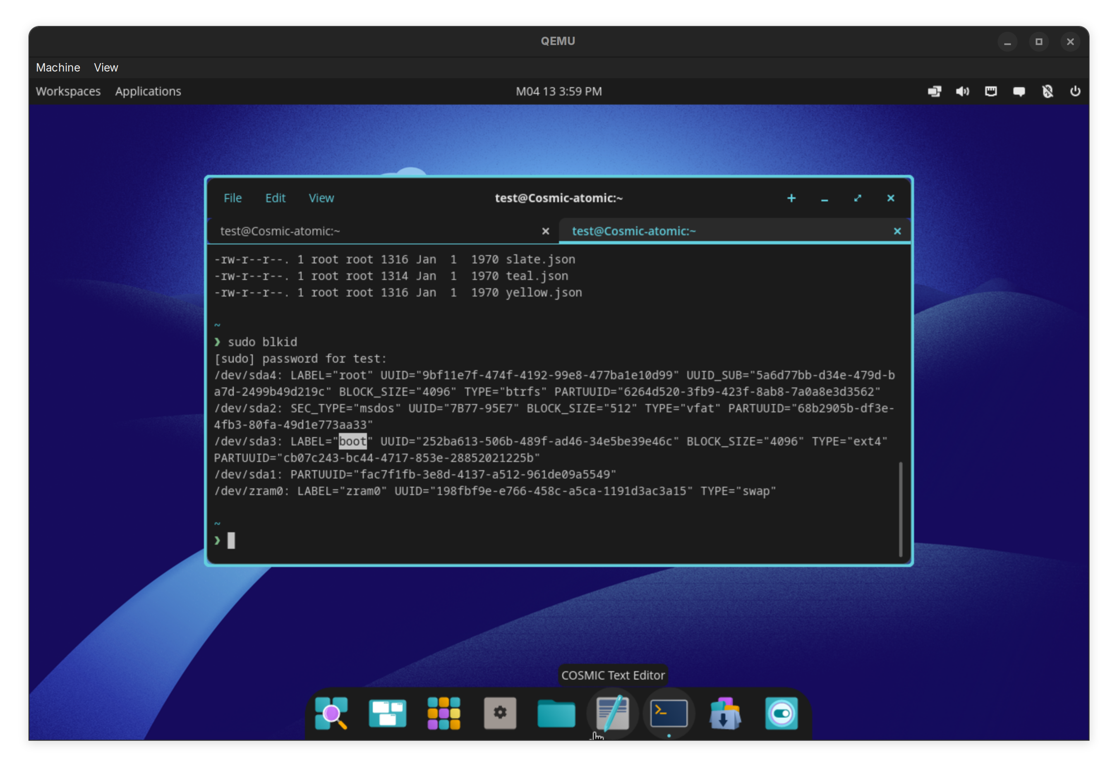Close the active second terminal tab

[897, 231]
